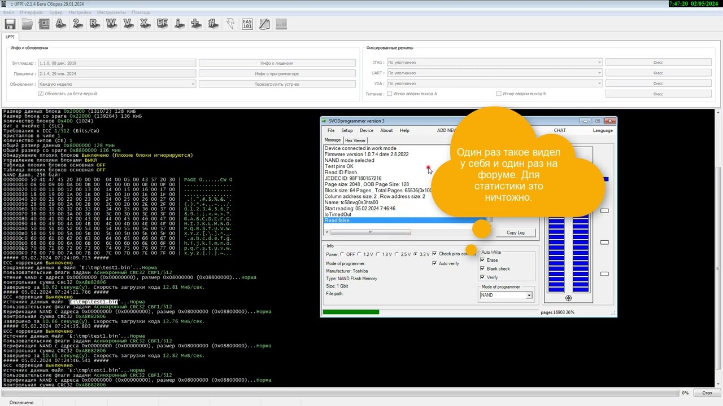
Task: Uncheck the Erase option in Auto Write
Action: coord(482,260)
